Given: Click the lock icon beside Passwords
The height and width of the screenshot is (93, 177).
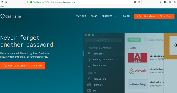Looking at the screenshot, I should [89, 54].
